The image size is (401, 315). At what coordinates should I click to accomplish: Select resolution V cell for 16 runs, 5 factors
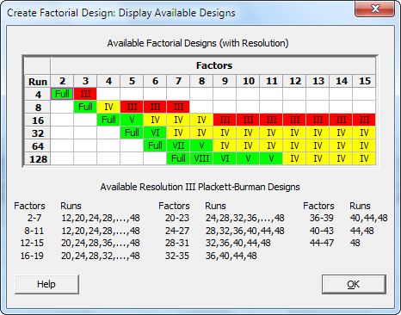click(132, 120)
